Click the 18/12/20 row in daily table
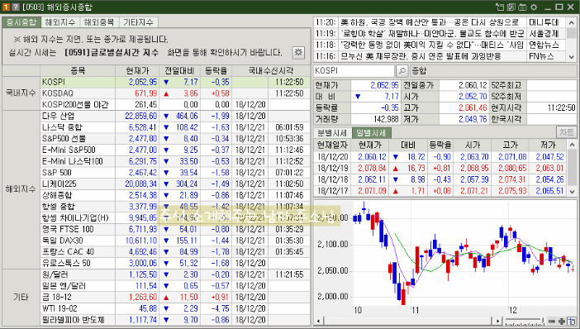The width and height of the screenshot is (580, 329). point(440,157)
